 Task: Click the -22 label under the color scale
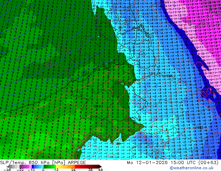(20, 170)
